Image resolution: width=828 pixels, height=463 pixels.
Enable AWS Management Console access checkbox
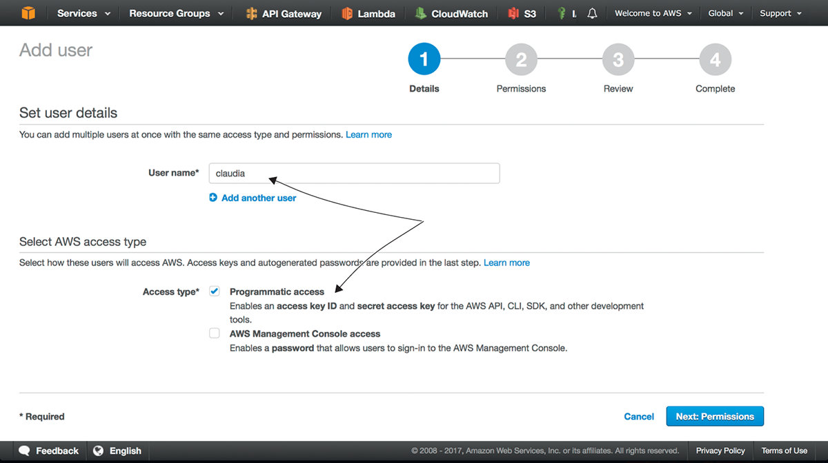[215, 333]
